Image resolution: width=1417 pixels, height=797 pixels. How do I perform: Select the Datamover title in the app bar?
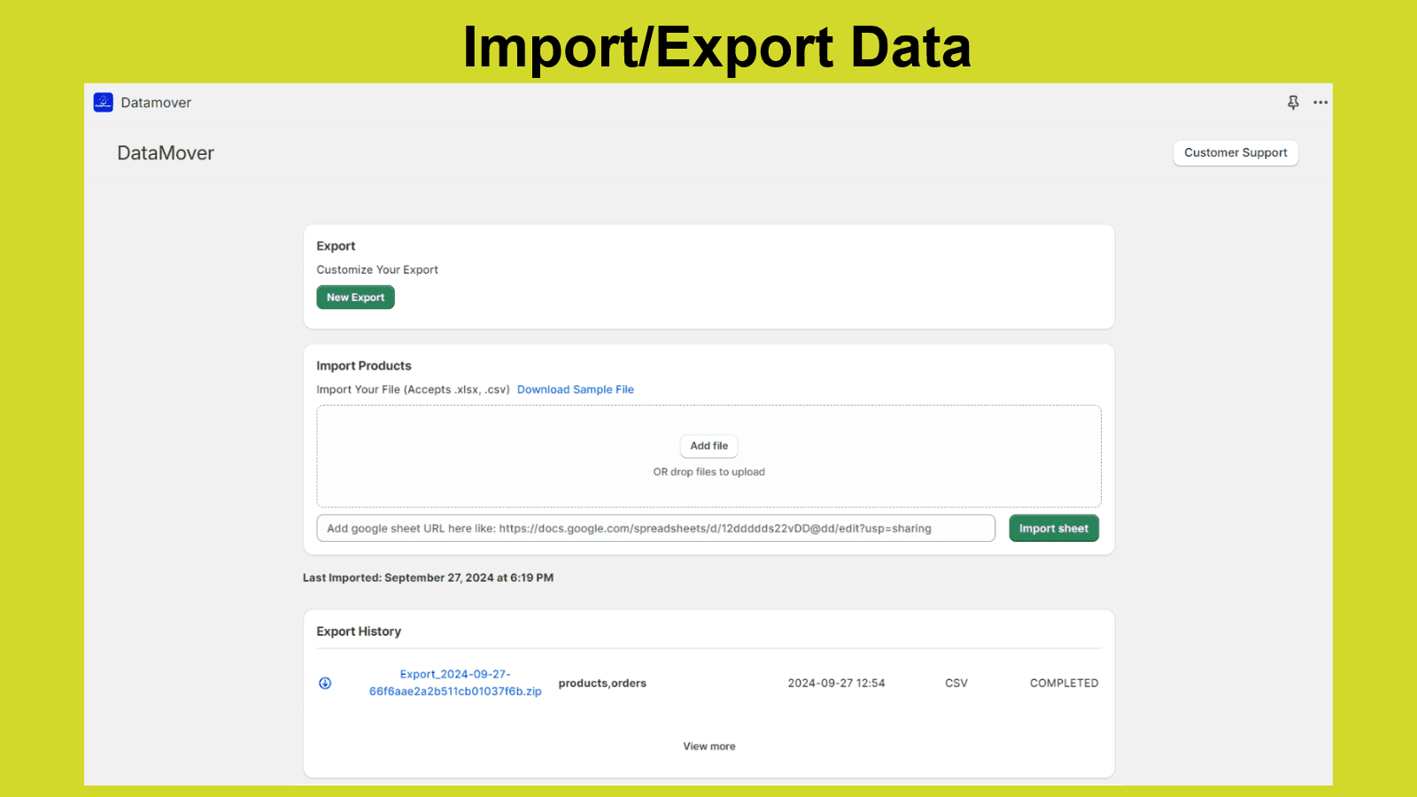[x=156, y=103]
